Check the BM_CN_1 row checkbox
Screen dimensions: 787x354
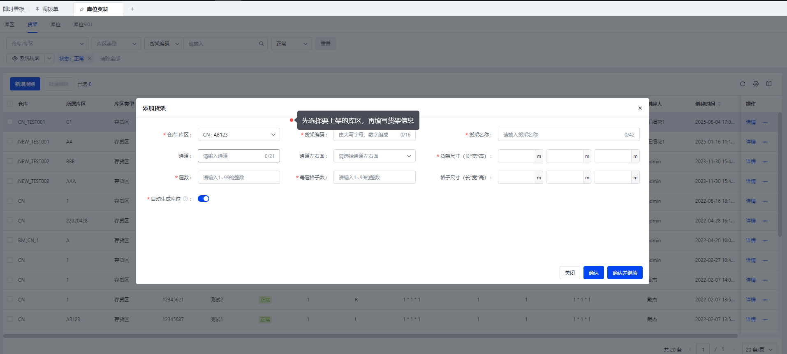10,240
